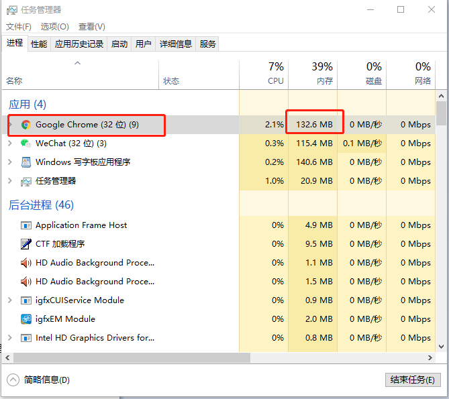Sort by the 磁盘 column header
449x399 pixels.
(x=362, y=75)
